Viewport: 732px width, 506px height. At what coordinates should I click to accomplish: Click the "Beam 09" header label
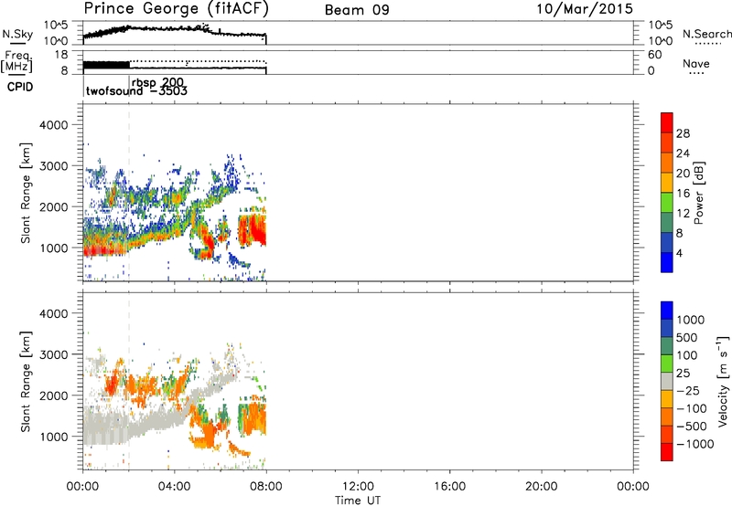357,10
